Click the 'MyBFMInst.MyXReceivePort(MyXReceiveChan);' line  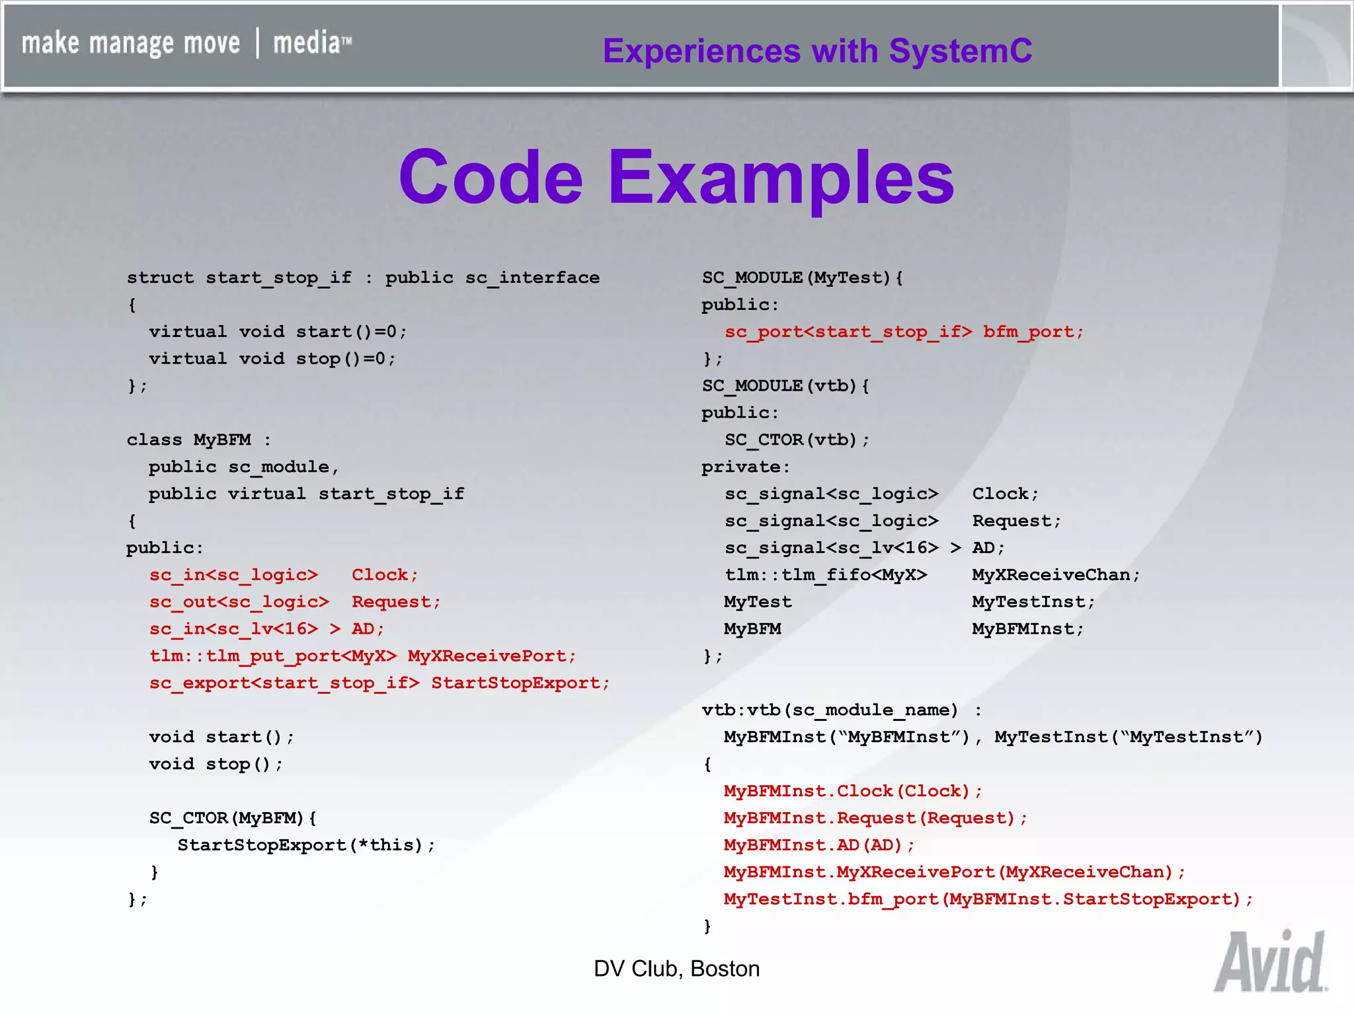click(955, 872)
